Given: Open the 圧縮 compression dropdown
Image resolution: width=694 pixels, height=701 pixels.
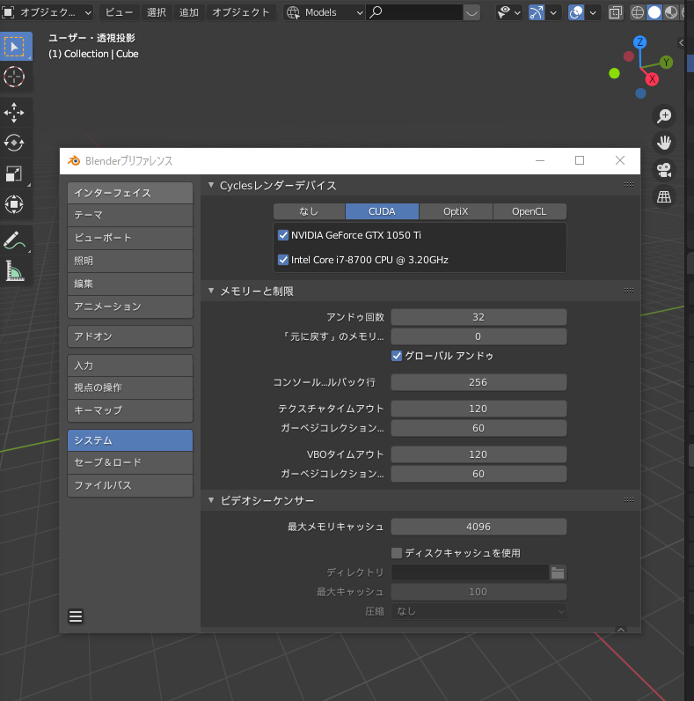Looking at the screenshot, I should click(478, 611).
